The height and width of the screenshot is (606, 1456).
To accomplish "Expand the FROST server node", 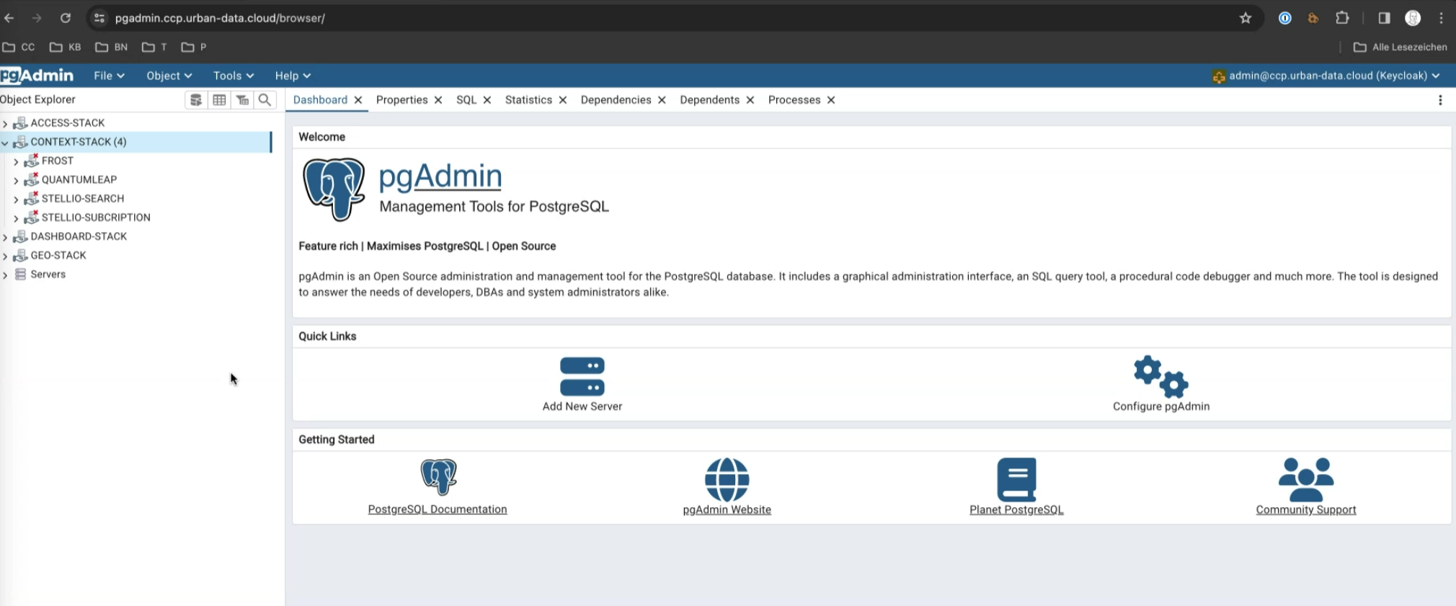I will 16,161.
